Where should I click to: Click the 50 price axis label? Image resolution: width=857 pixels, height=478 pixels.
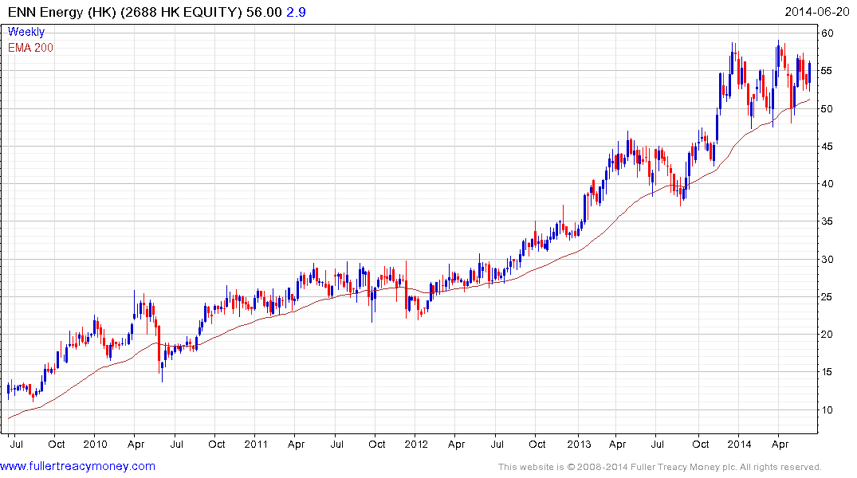click(828, 108)
